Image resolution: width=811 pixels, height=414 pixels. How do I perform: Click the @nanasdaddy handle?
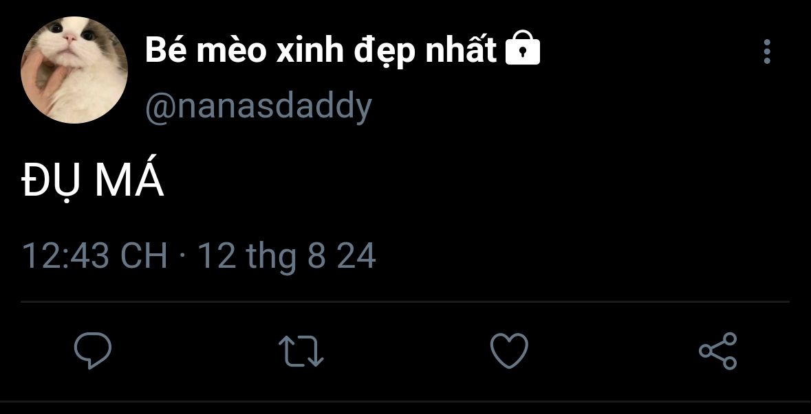[x=259, y=106]
